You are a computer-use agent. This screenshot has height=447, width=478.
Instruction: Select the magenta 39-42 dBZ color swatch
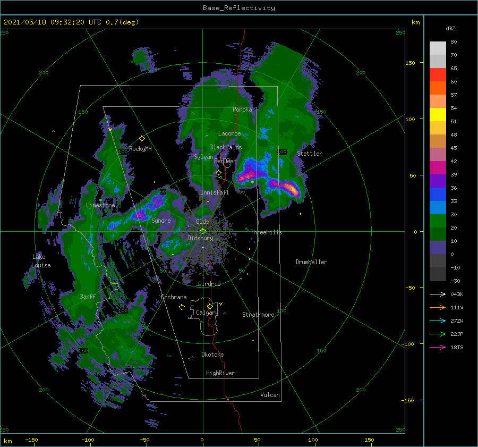438,168
